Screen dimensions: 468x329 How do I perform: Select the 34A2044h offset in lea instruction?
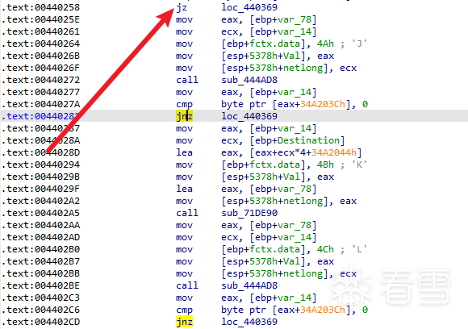334,152
